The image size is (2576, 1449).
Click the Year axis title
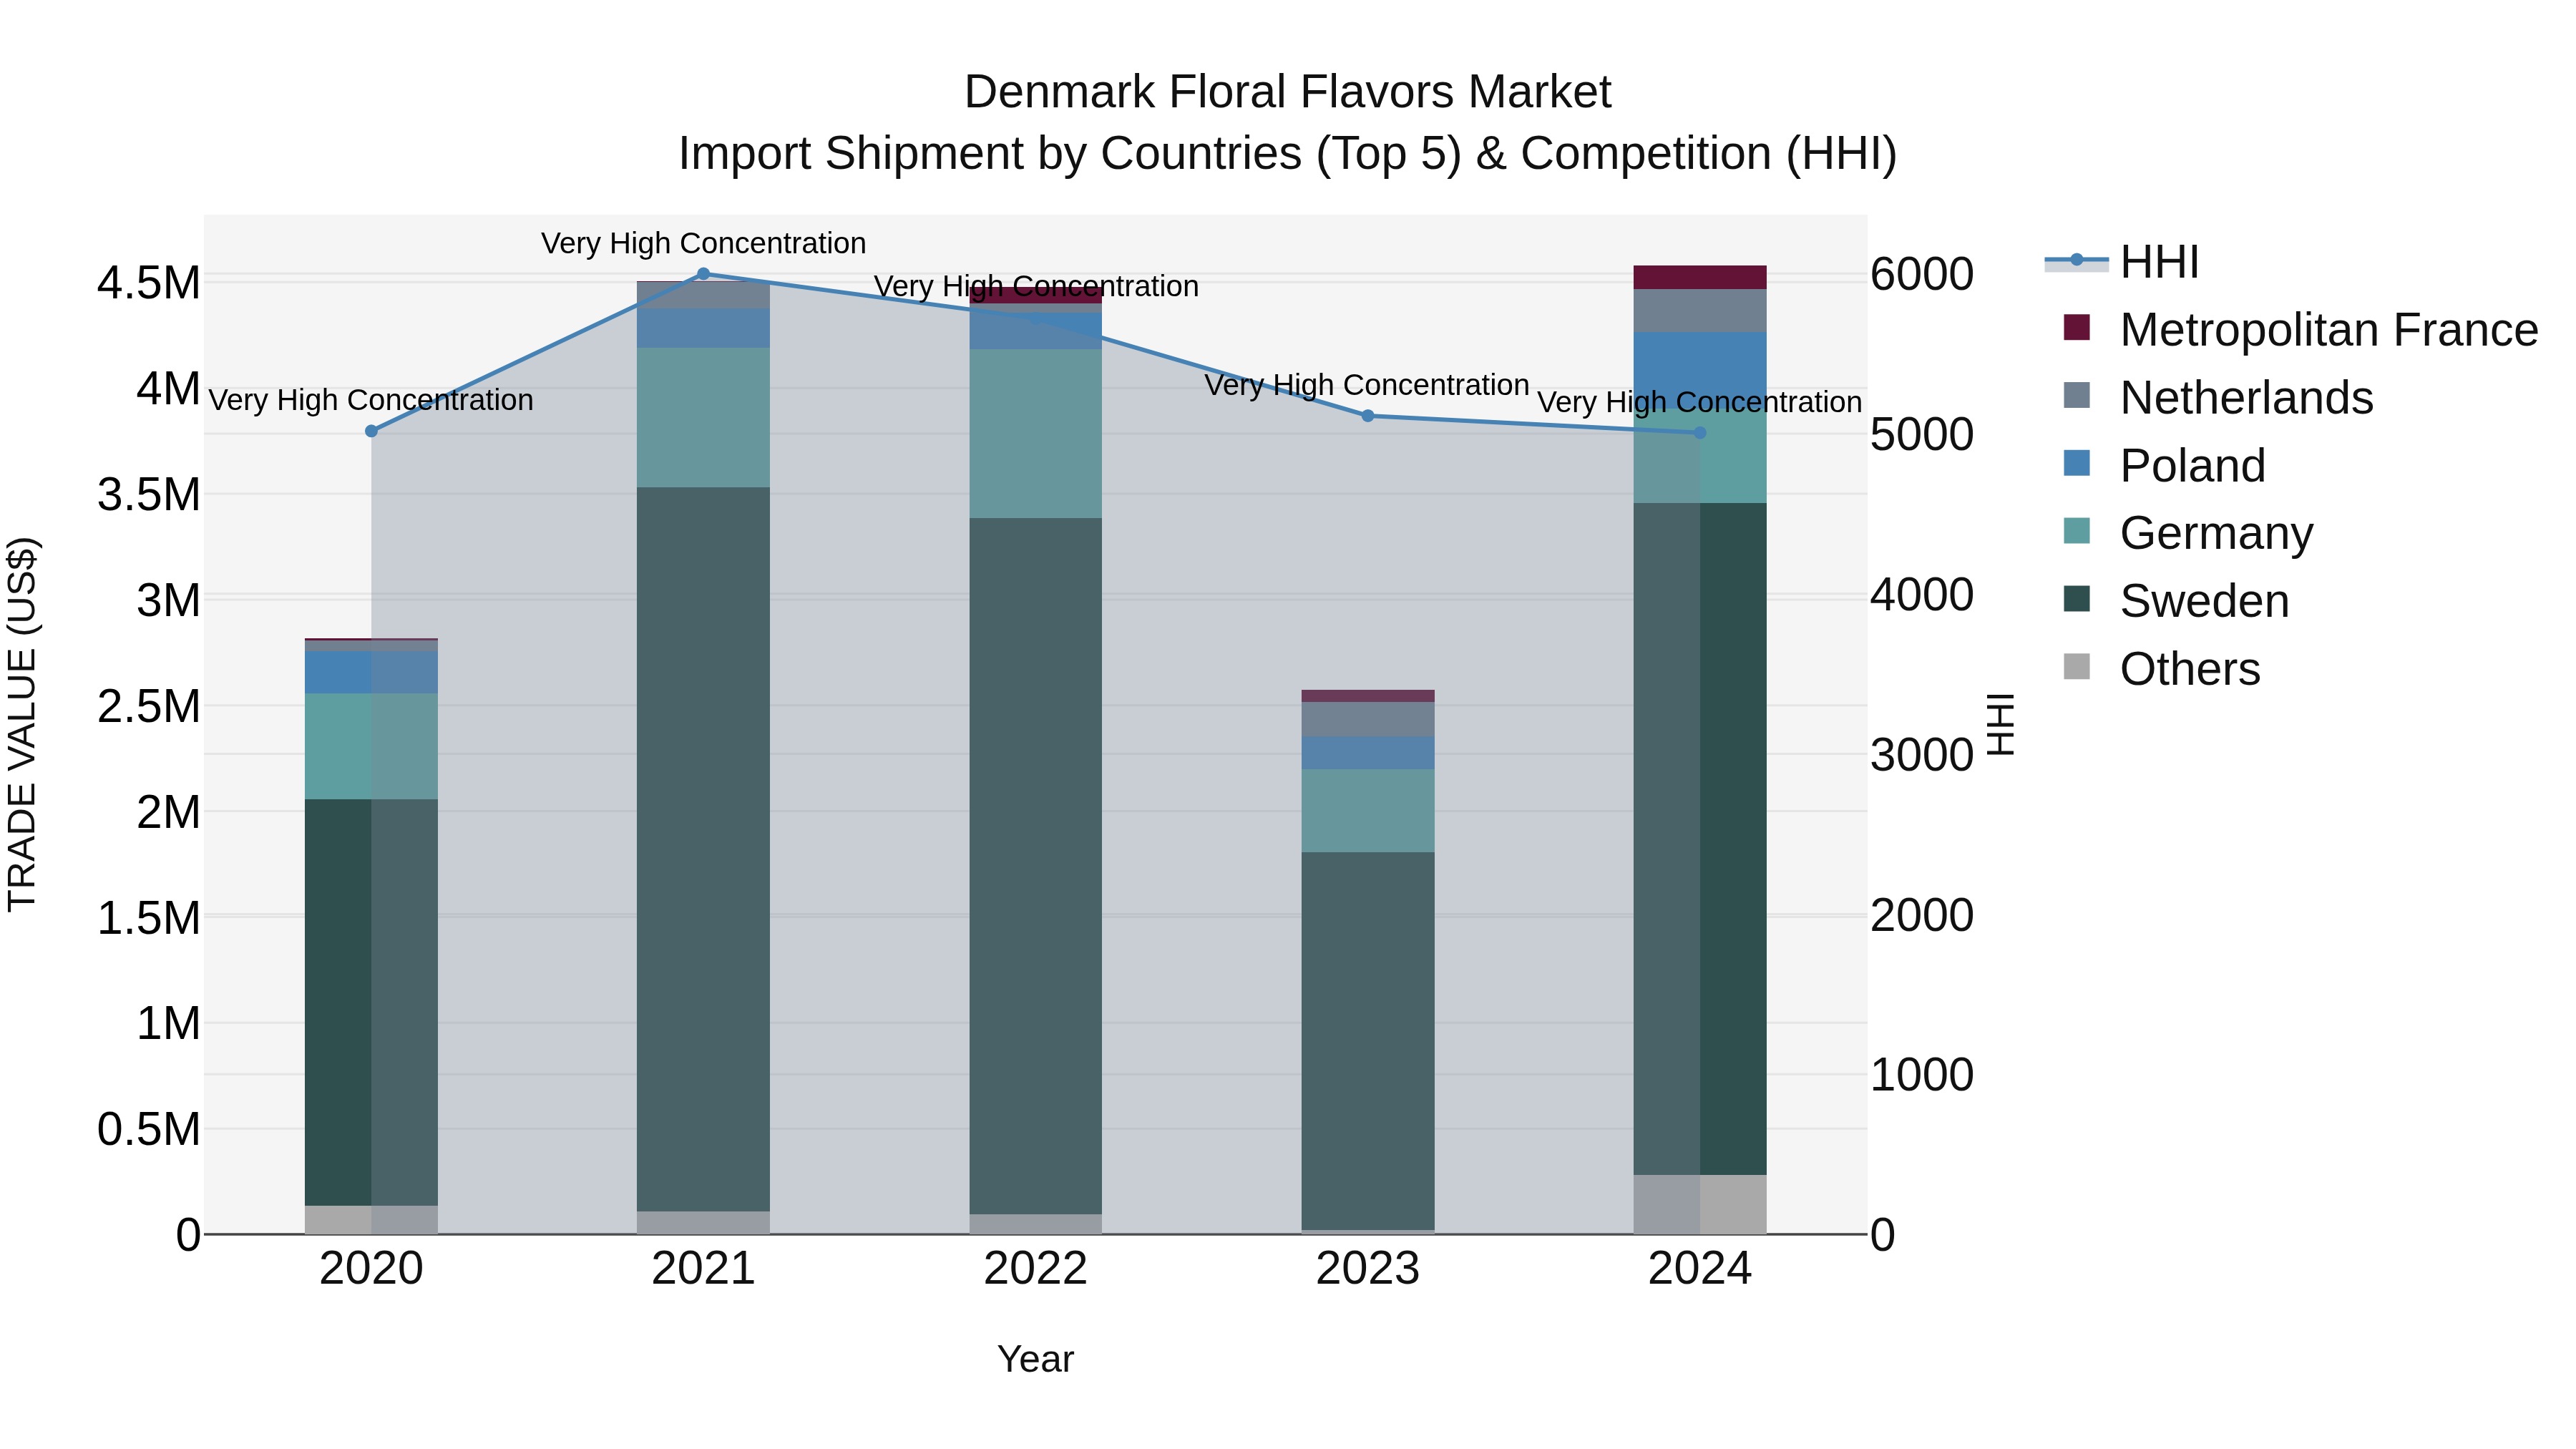[1035, 1359]
